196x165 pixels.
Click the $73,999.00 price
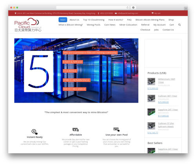tap(153, 89)
